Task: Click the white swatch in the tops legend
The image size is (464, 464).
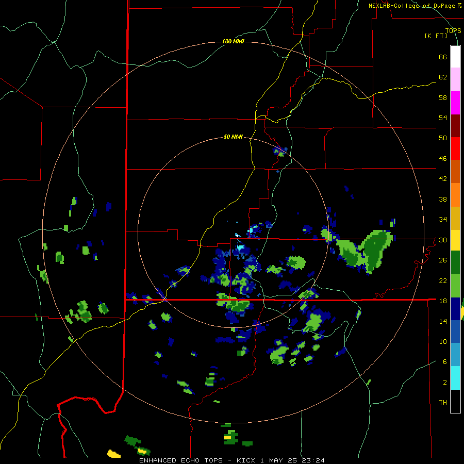Action: 455,57
